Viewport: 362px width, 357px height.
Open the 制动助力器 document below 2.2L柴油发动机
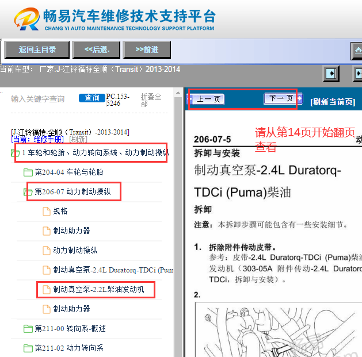[x=71, y=309]
